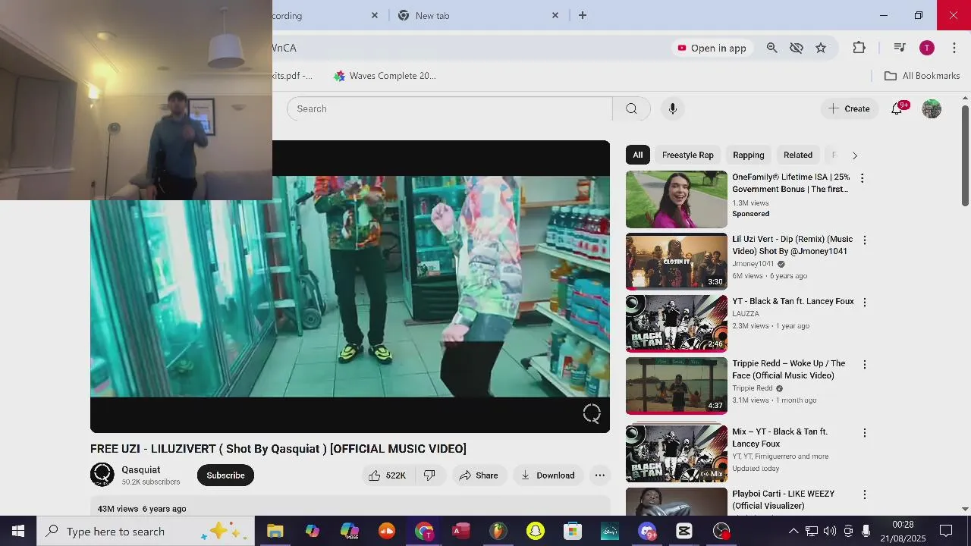Click the YouTube search magnifier button
Image resolution: width=971 pixels, height=546 pixels.
click(x=631, y=108)
